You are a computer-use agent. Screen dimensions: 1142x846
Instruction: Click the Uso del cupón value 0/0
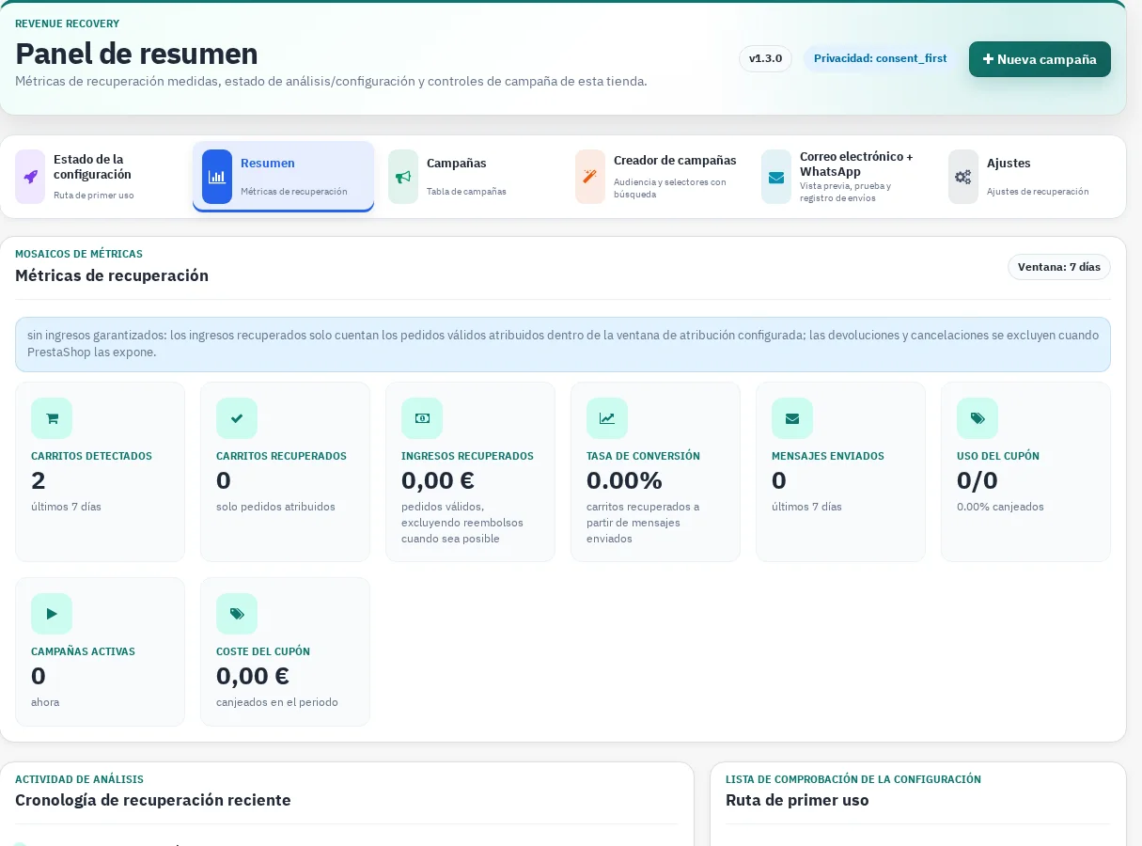pyautogui.click(x=977, y=480)
